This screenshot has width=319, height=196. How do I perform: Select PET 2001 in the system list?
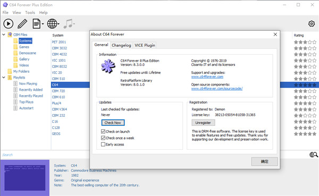click(59, 42)
